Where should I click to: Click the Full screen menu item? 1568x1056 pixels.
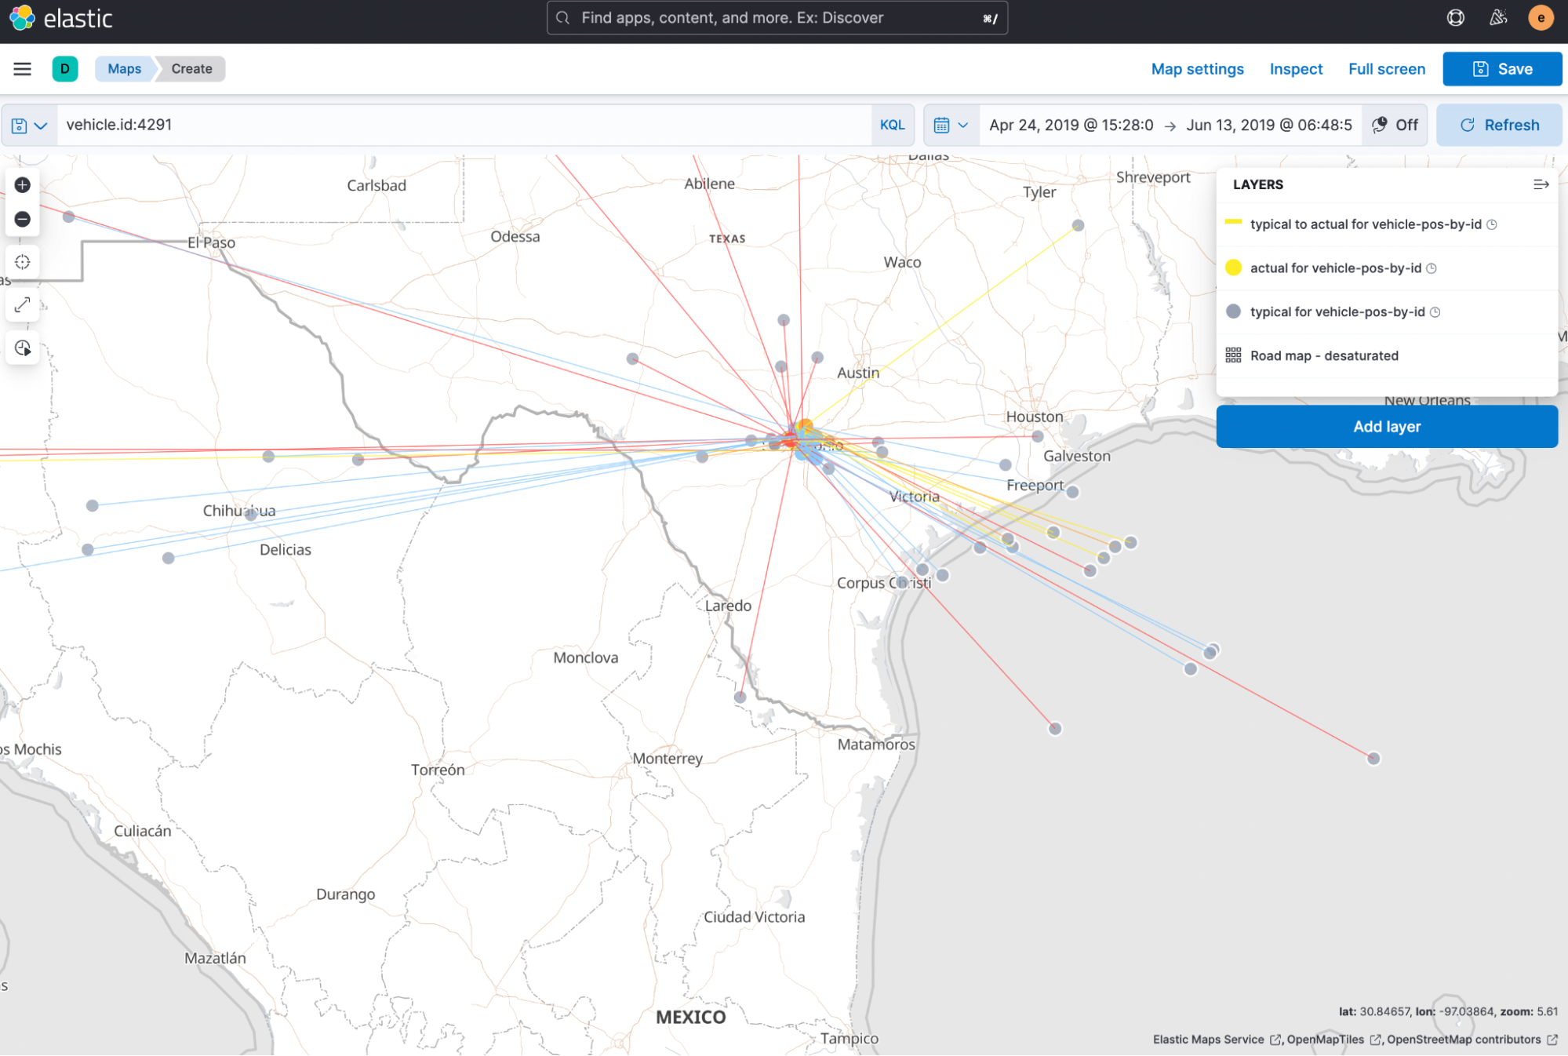(x=1387, y=68)
